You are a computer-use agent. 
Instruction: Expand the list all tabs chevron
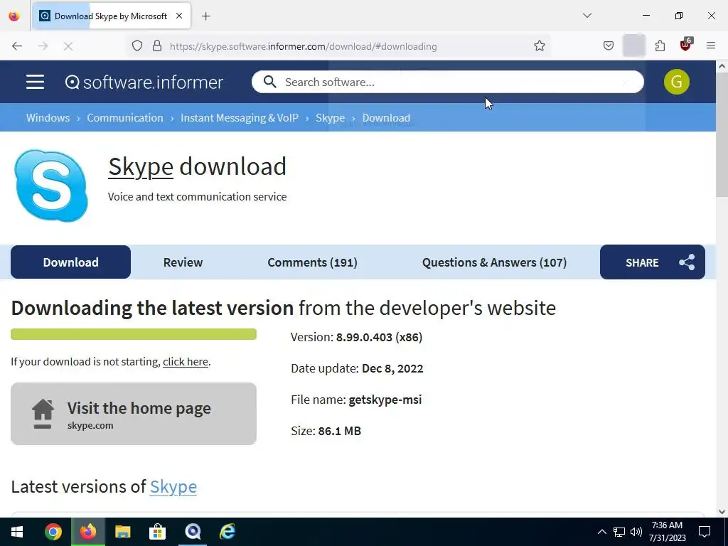[x=587, y=16]
